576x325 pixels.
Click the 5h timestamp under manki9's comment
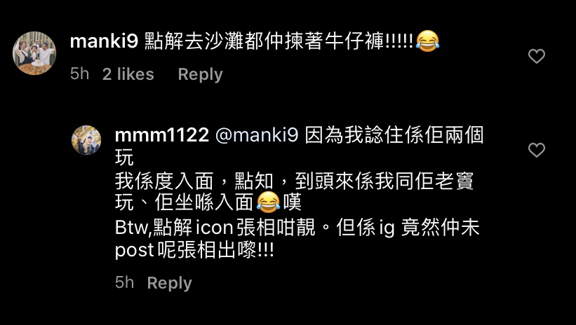(x=80, y=74)
